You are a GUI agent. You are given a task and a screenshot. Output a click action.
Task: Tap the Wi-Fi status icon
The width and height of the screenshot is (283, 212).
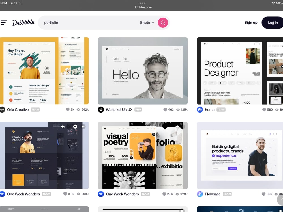[x=273, y=3]
